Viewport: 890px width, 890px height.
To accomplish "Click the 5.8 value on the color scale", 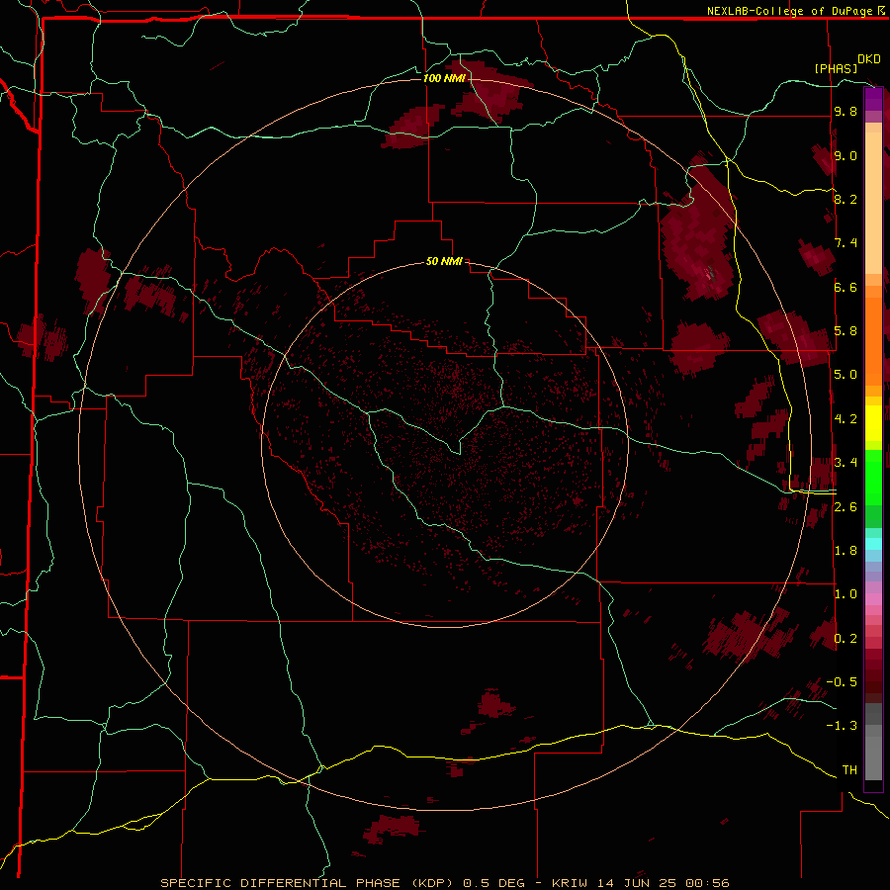I will (845, 331).
